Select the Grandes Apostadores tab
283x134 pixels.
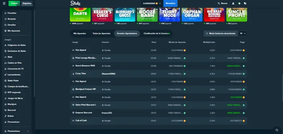point(127,34)
